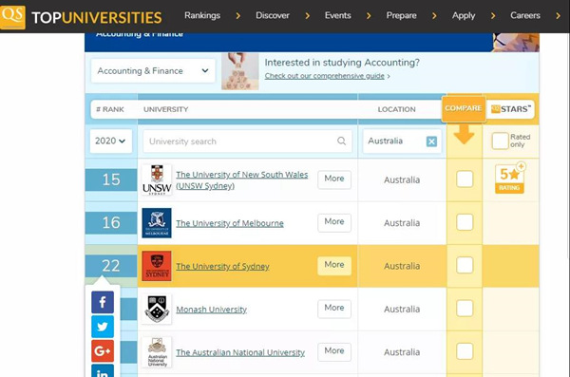Open the 2020 year dropdown
This screenshot has width=570, height=377.
tap(111, 141)
